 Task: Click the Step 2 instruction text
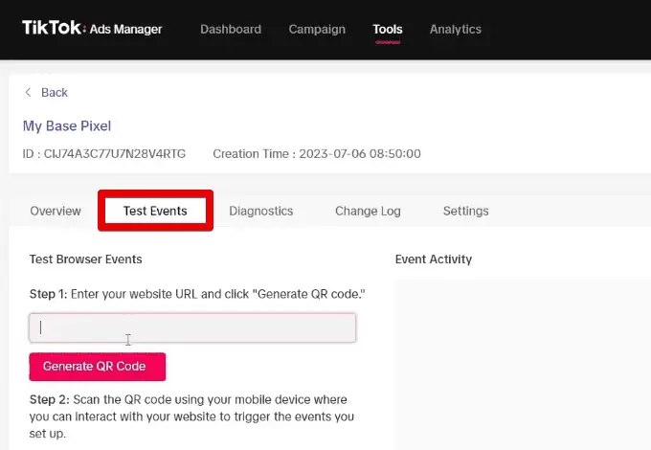(x=188, y=416)
